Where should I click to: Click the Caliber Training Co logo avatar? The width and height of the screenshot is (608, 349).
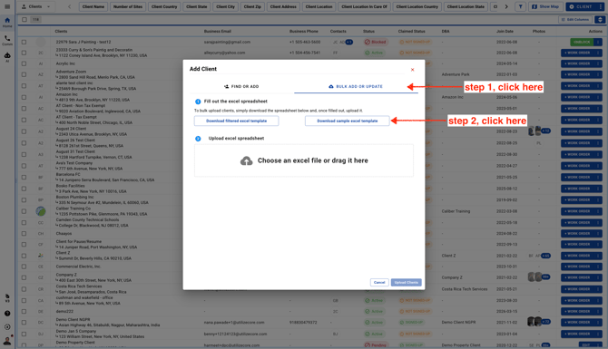[x=41, y=211]
